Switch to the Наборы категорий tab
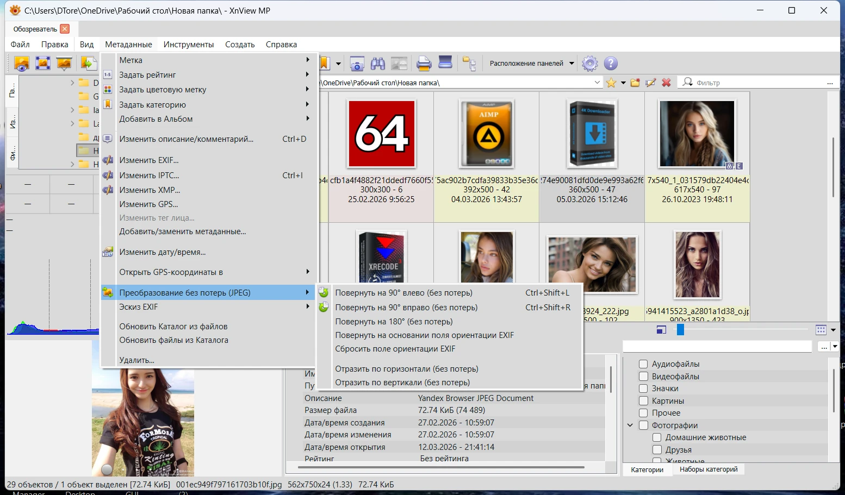The width and height of the screenshot is (845, 495). 708,469
